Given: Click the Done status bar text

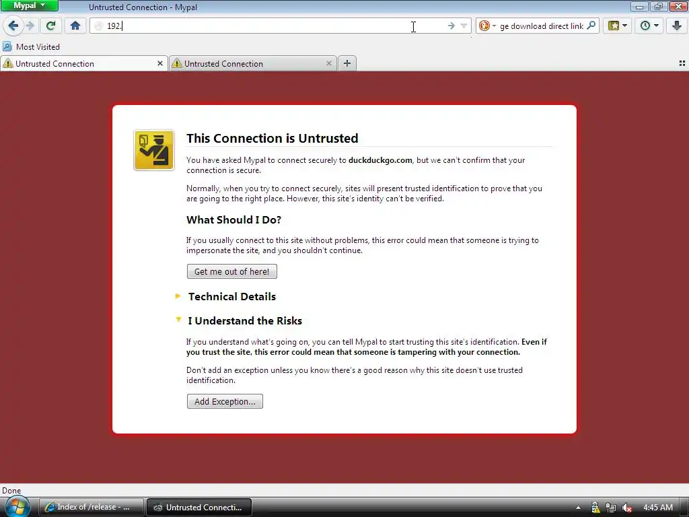Looking at the screenshot, I should (x=11, y=490).
